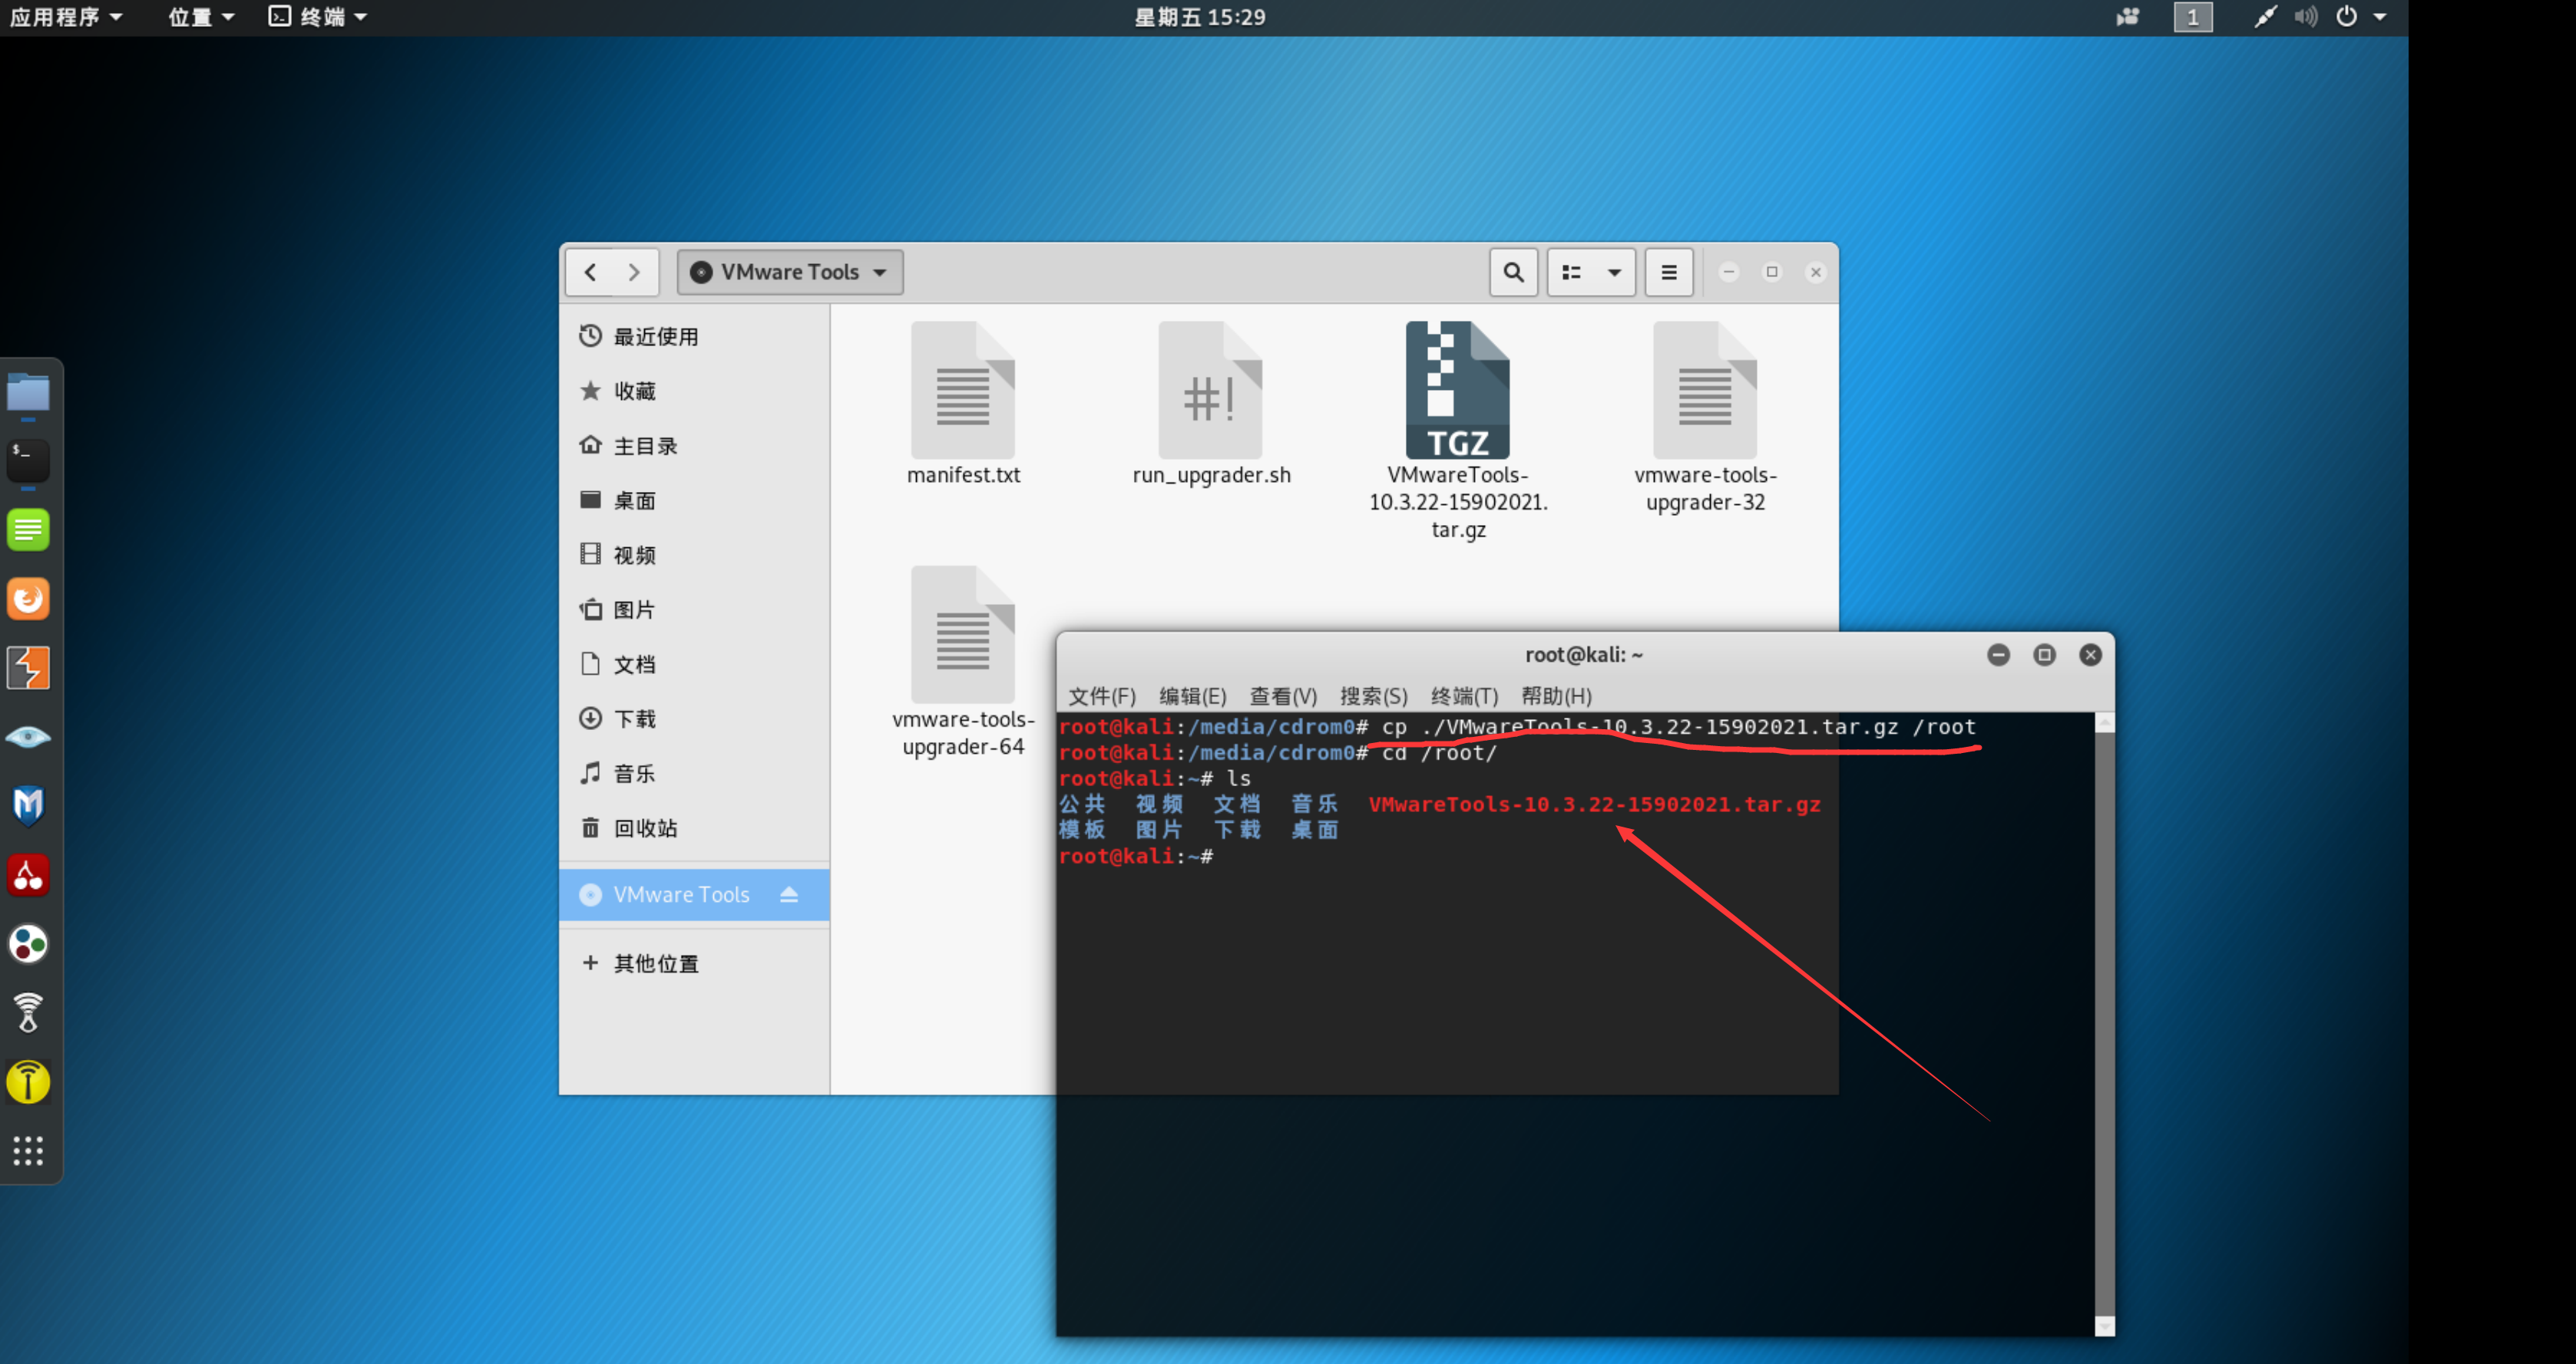Launch the terminal from the dock
The image size is (2576, 1364).
[x=28, y=460]
